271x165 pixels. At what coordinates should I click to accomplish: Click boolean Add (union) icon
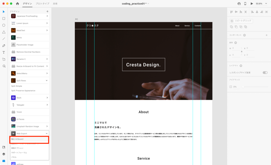231,27
